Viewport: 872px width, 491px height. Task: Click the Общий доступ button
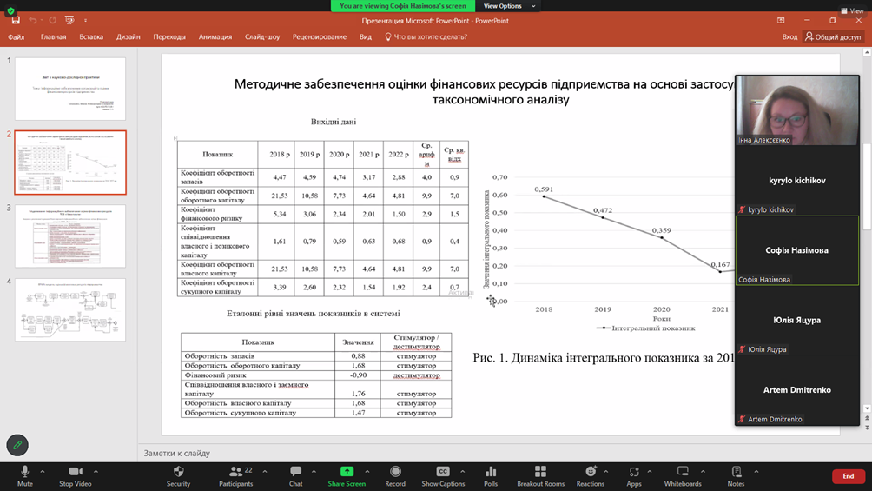833,37
